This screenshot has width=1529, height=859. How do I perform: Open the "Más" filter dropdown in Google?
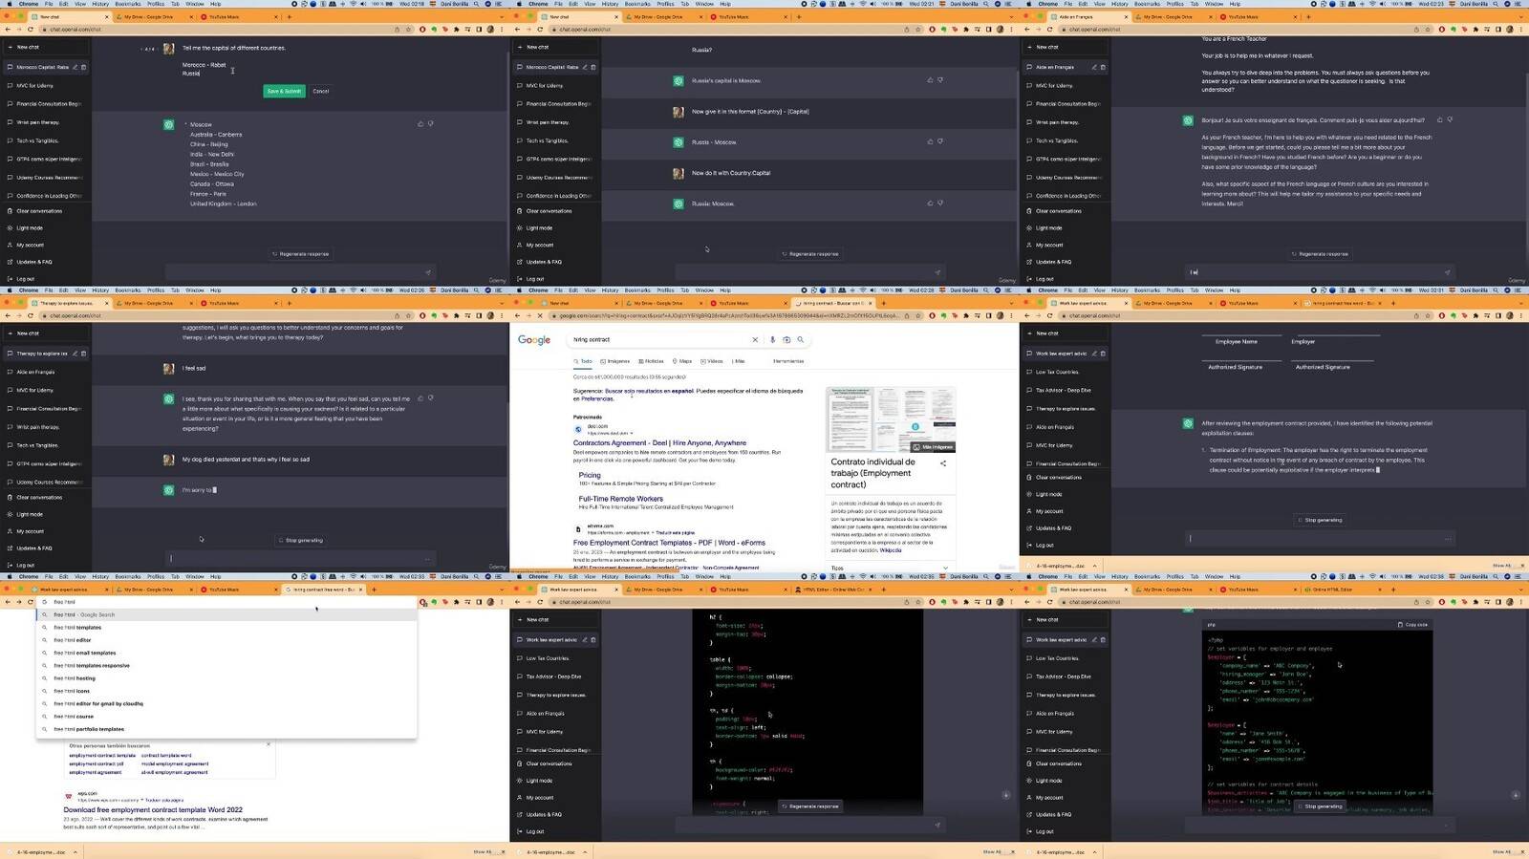tap(739, 361)
